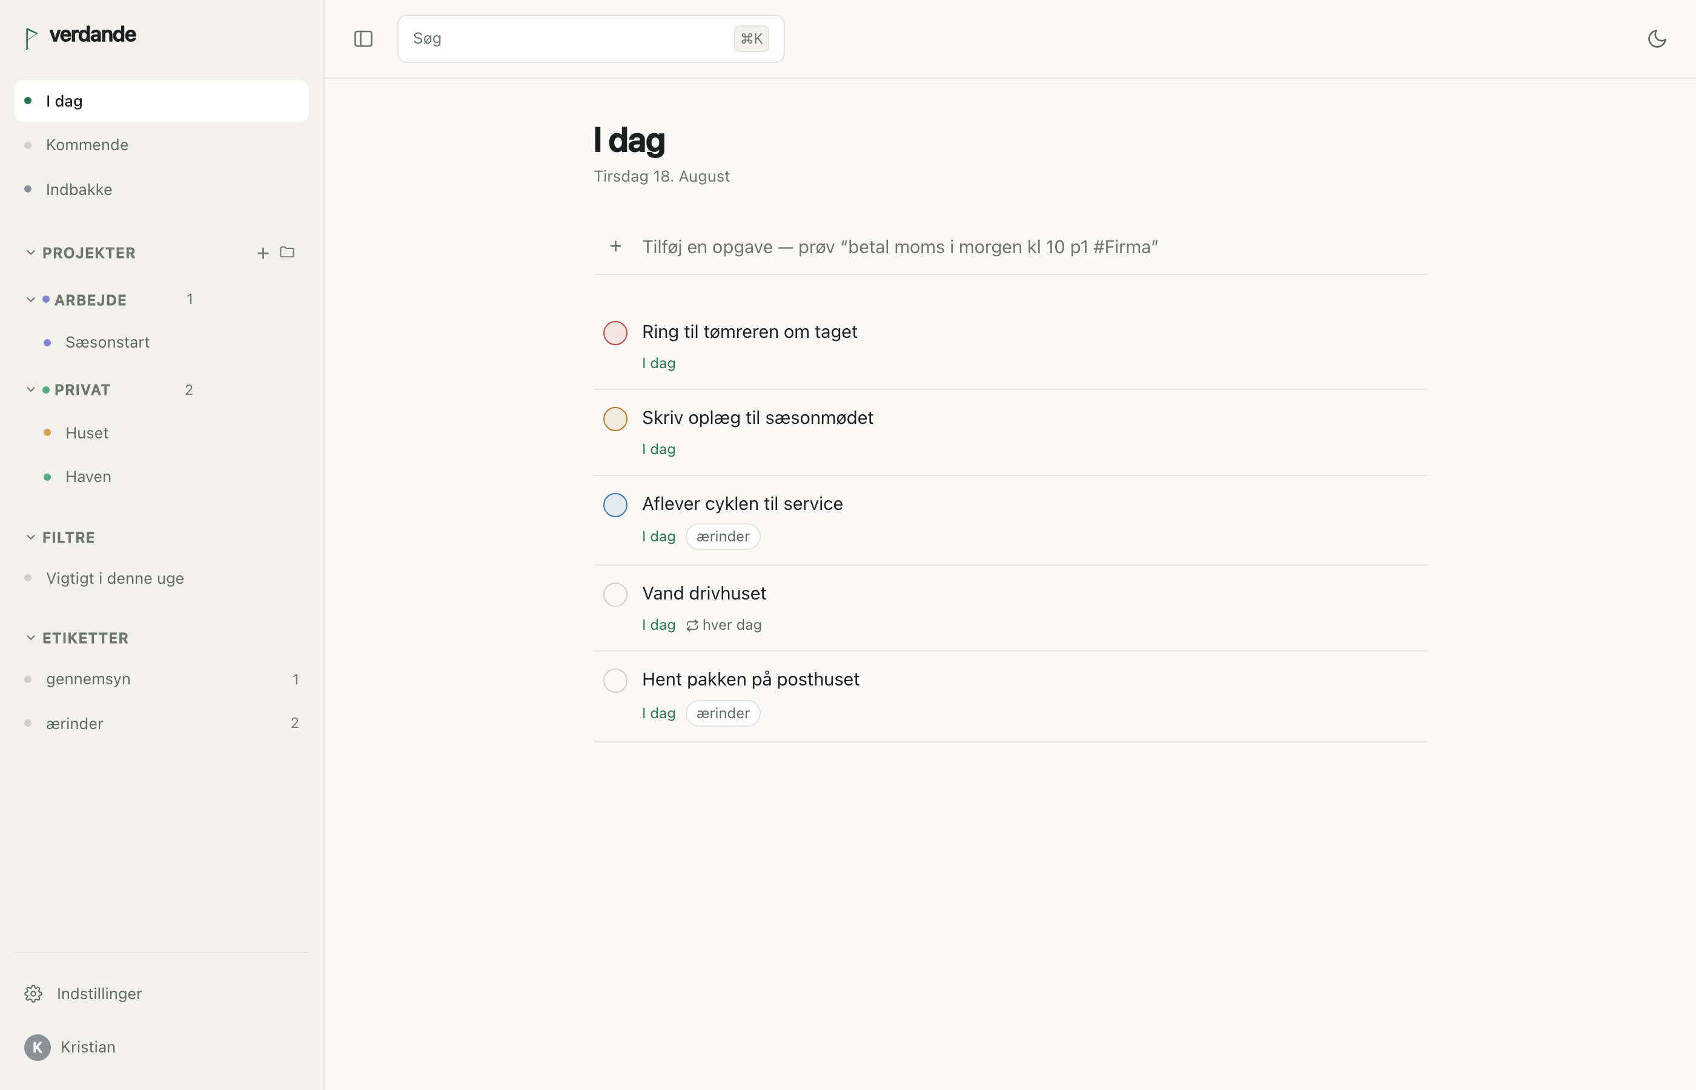Collapse the Projekter section

(30, 253)
